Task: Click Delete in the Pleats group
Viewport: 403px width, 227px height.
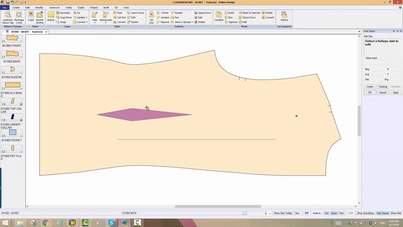Action: tap(267, 13)
